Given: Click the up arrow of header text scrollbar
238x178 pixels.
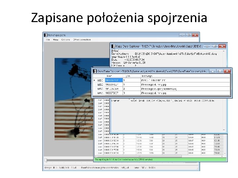Looking at the screenshot, I should coord(224,51).
